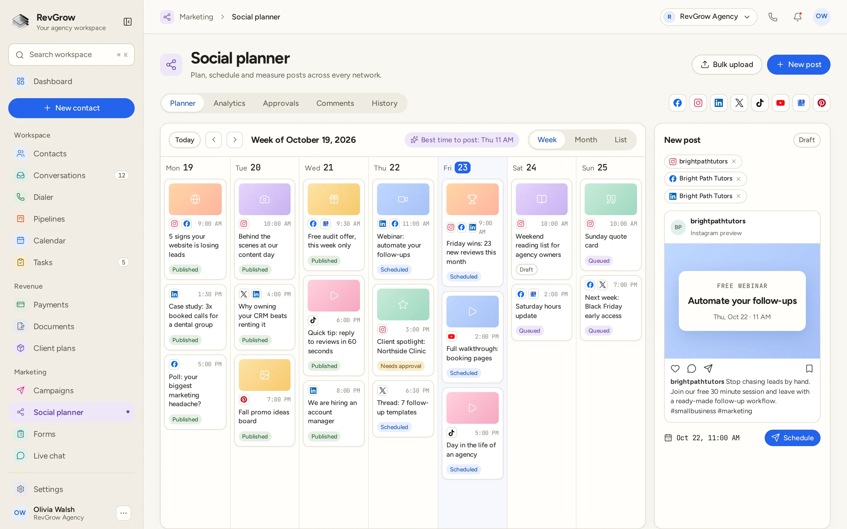Viewport: 847px width, 529px height.
Task: Toggle the Instagram network filter
Action: pos(698,103)
